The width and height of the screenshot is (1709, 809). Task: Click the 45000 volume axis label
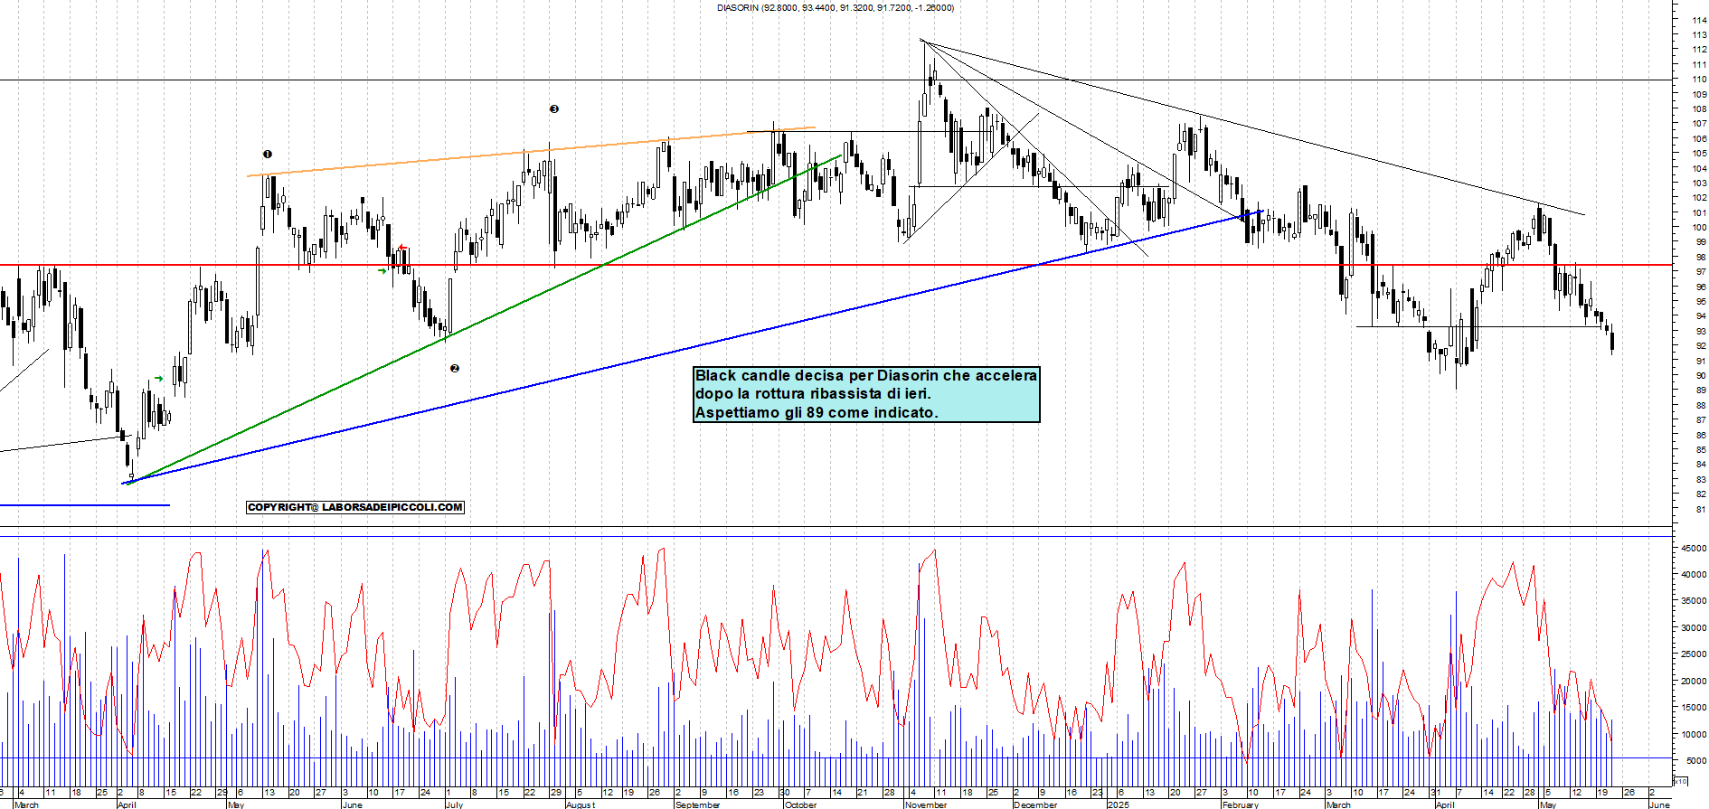(x=1694, y=548)
